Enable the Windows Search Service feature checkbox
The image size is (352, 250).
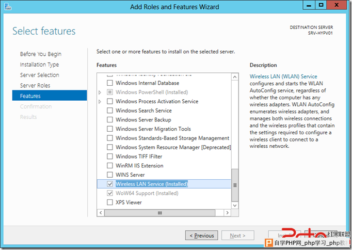click(x=110, y=111)
